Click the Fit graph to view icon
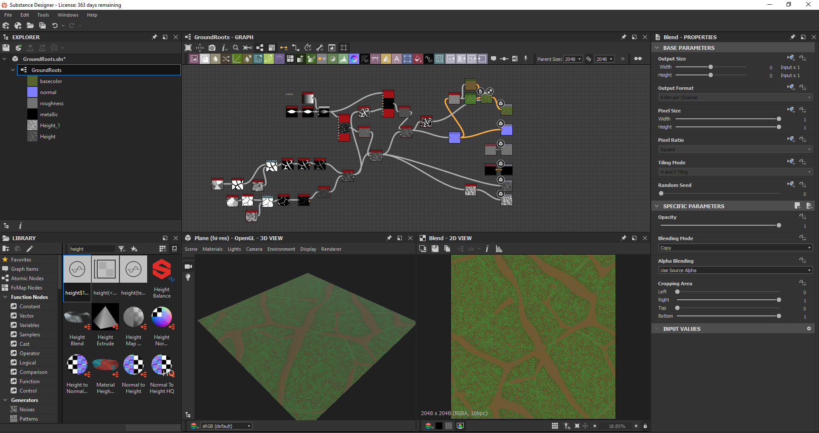 (x=188, y=48)
